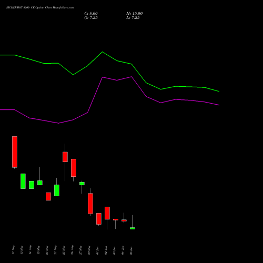Click the small green candle for 05 Jun

click(x=133, y=228)
